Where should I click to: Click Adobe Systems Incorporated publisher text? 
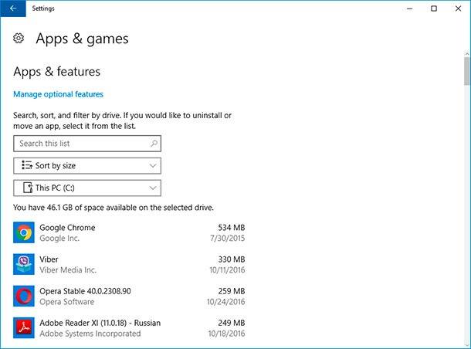[x=90, y=334]
